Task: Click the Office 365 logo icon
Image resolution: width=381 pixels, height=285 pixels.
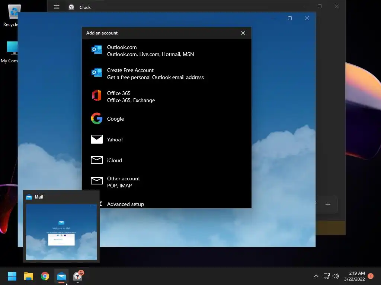Action: [97, 95]
